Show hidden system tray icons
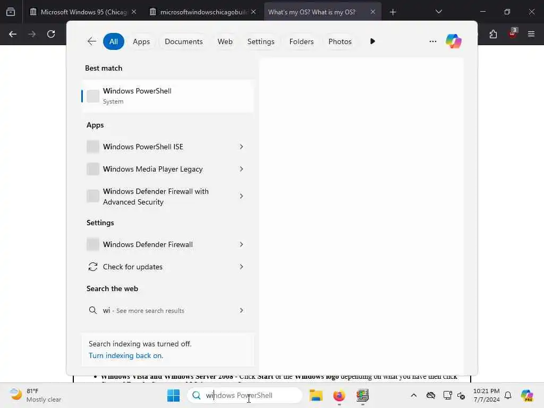The image size is (544, 408). (413, 395)
